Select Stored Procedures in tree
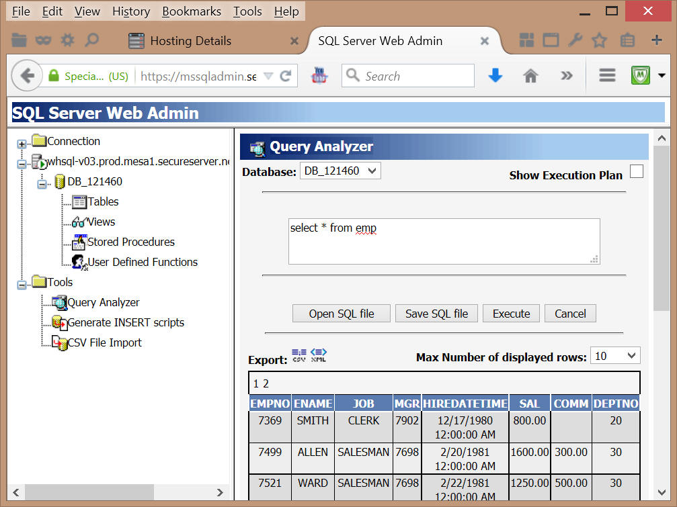This screenshot has height=507, width=677. (131, 242)
